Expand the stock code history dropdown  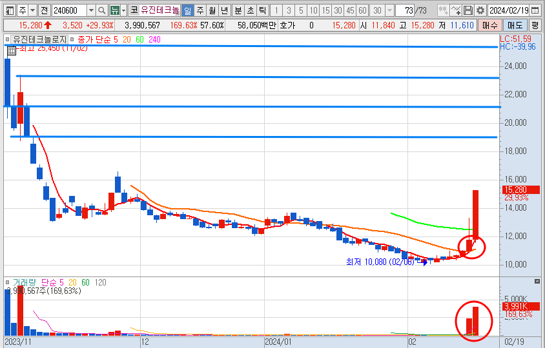[91, 10]
